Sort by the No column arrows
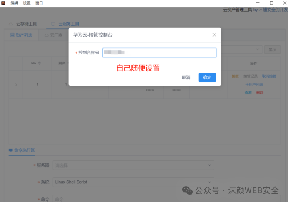The width and height of the screenshot is (288, 202). pyautogui.click(x=39, y=63)
